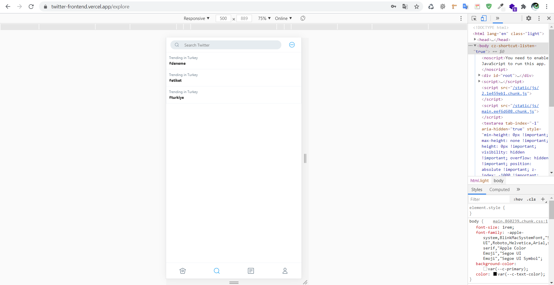
Task: Focus the Search Twitter field
Action: pyautogui.click(x=226, y=45)
